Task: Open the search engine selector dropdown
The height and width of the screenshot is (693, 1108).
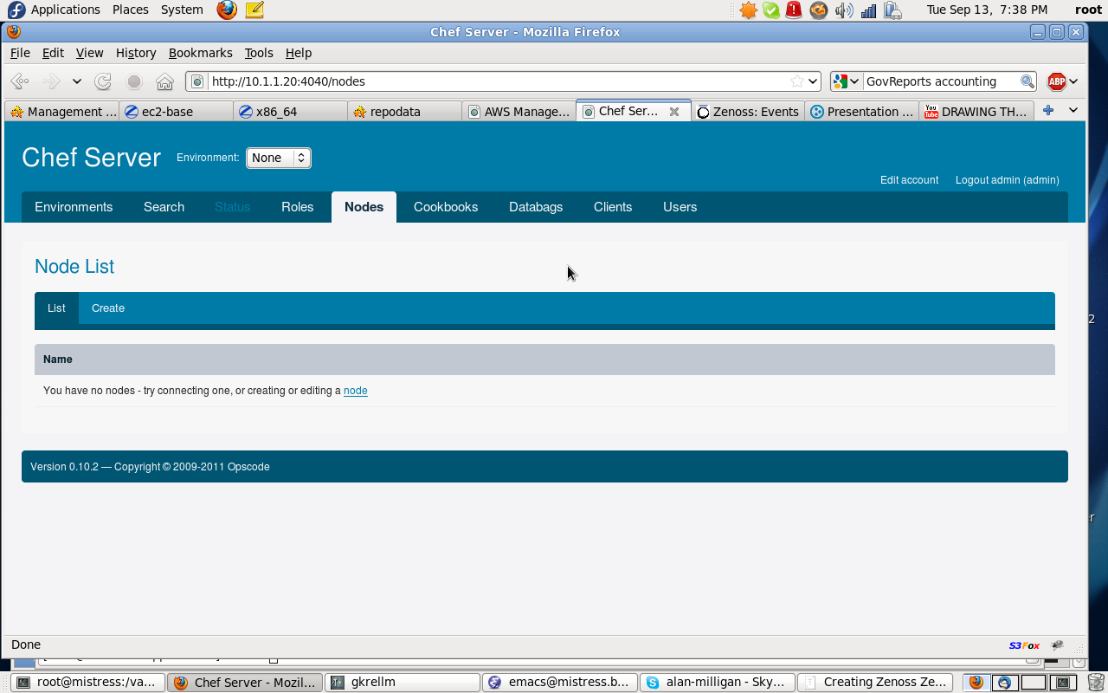Action: click(x=846, y=81)
